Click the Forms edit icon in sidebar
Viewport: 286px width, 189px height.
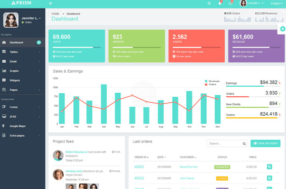point(4,107)
